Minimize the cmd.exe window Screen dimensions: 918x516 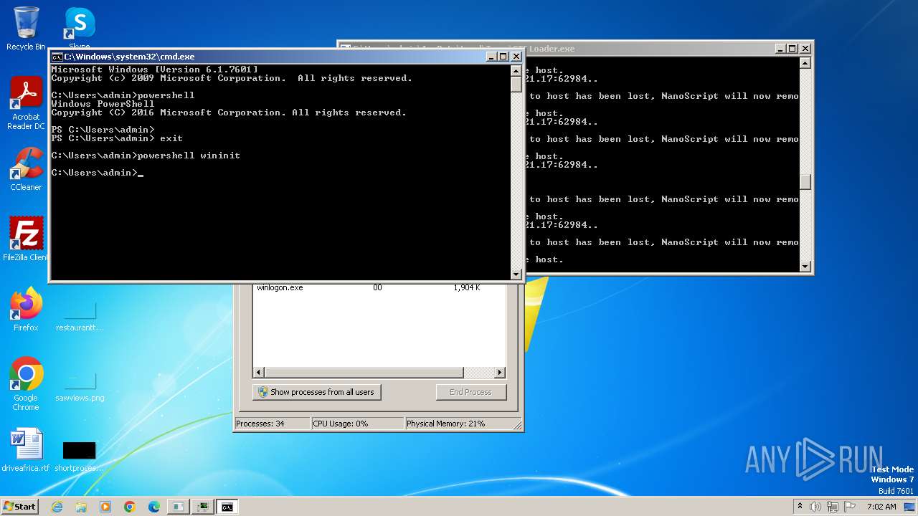point(492,57)
